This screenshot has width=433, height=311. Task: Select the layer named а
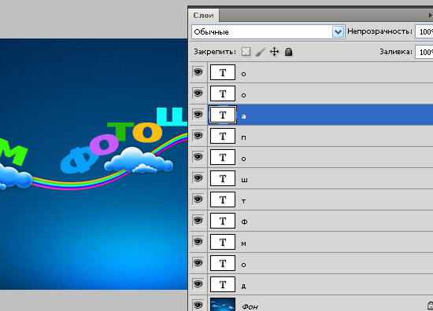(x=243, y=116)
